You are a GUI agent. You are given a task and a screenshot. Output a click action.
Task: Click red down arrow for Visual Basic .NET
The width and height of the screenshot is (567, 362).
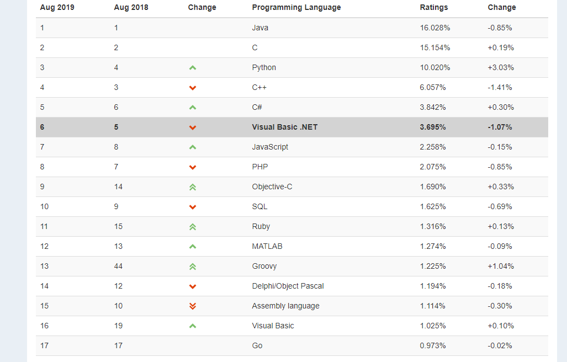(193, 127)
